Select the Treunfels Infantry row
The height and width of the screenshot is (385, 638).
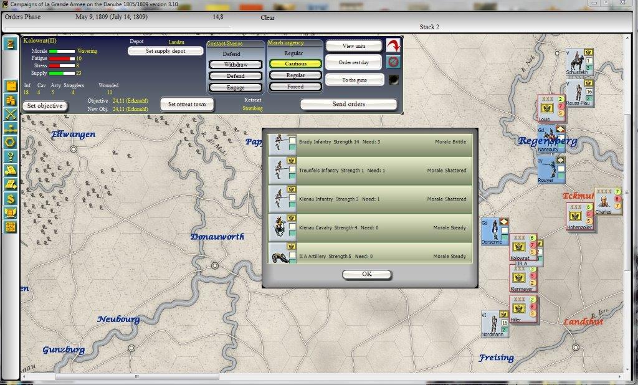click(x=370, y=171)
